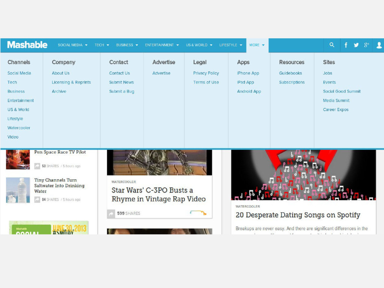Open the Media Summit link
The height and width of the screenshot is (288, 384).
tap(336, 100)
